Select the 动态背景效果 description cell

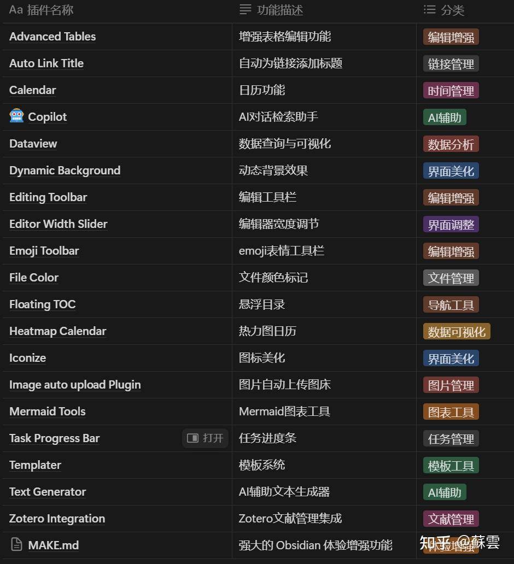(324, 171)
